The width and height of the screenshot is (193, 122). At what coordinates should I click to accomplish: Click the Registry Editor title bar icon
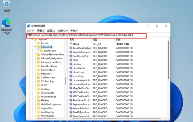[29, 26]
